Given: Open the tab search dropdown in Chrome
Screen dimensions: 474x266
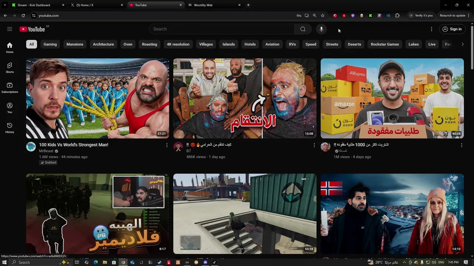Looking at the screenshot, I should pyautogui.click(x=5, y=5).
